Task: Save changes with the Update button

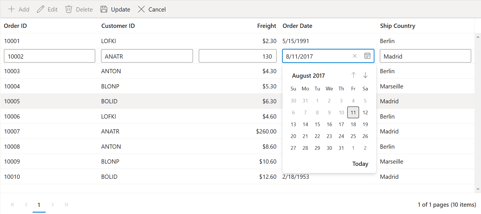Action: 115,9
